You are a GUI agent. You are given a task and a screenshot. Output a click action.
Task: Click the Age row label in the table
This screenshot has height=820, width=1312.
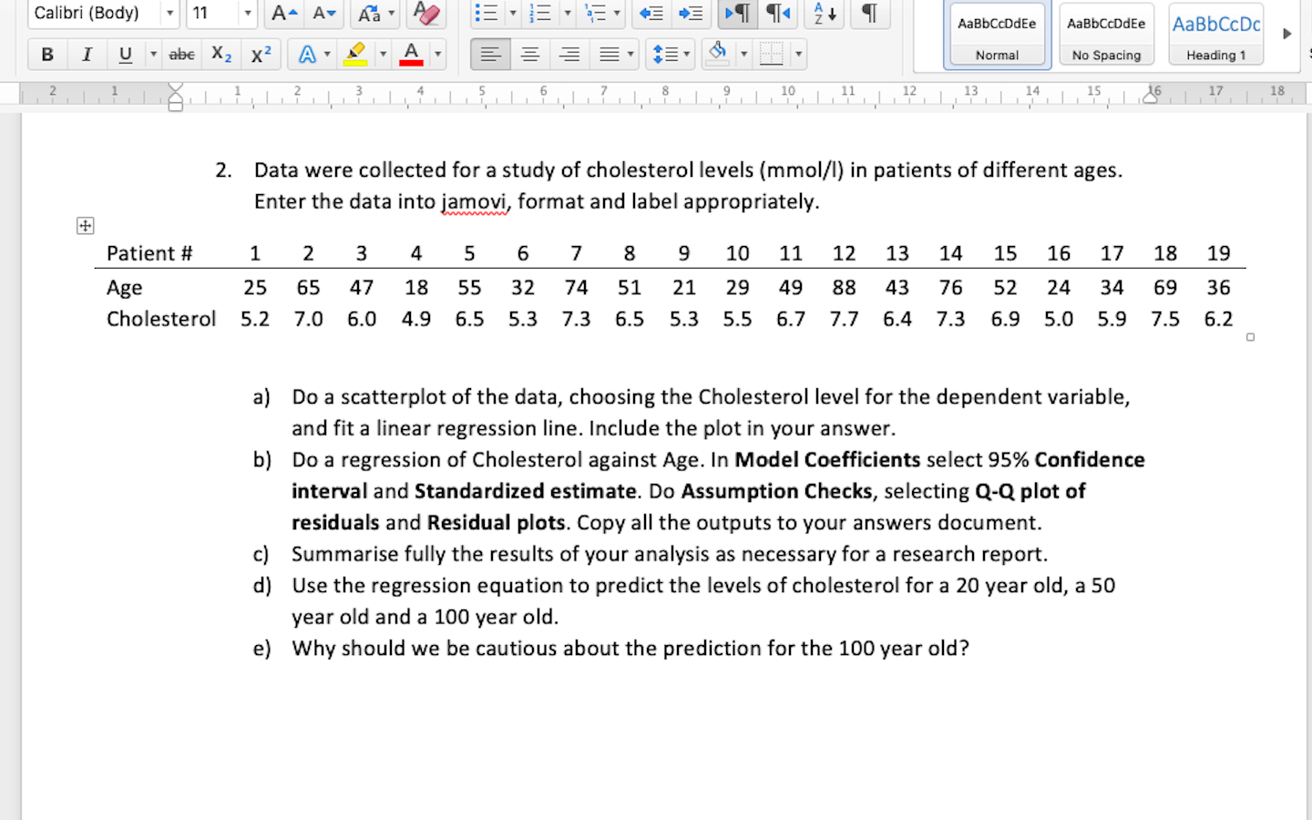coord(124,288)
